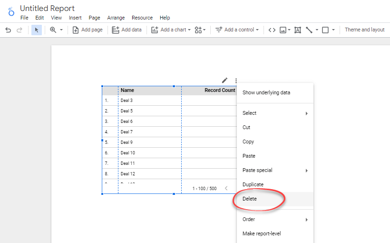Screen dimensions: 390x243
Task: Choose Duplicate in context menu
Action: point(275,184)
